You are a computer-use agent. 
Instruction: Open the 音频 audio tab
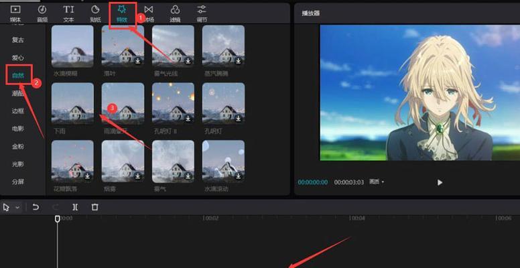[x=42, y=13]
